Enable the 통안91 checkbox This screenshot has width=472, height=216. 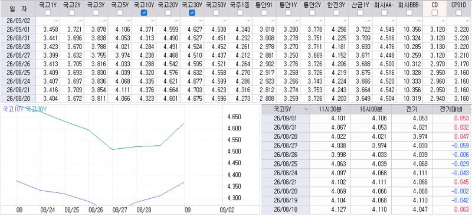[264, 12]
